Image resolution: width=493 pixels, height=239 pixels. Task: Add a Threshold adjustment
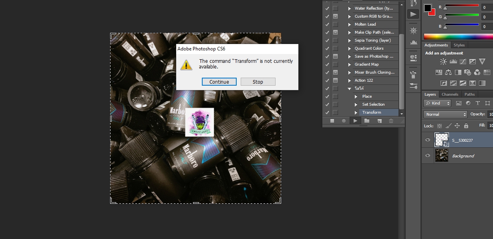463,83
